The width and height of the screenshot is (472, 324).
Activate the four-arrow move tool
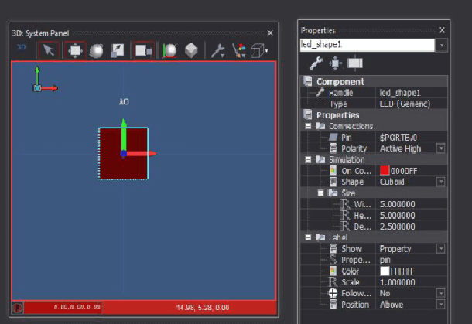point(74,50)
